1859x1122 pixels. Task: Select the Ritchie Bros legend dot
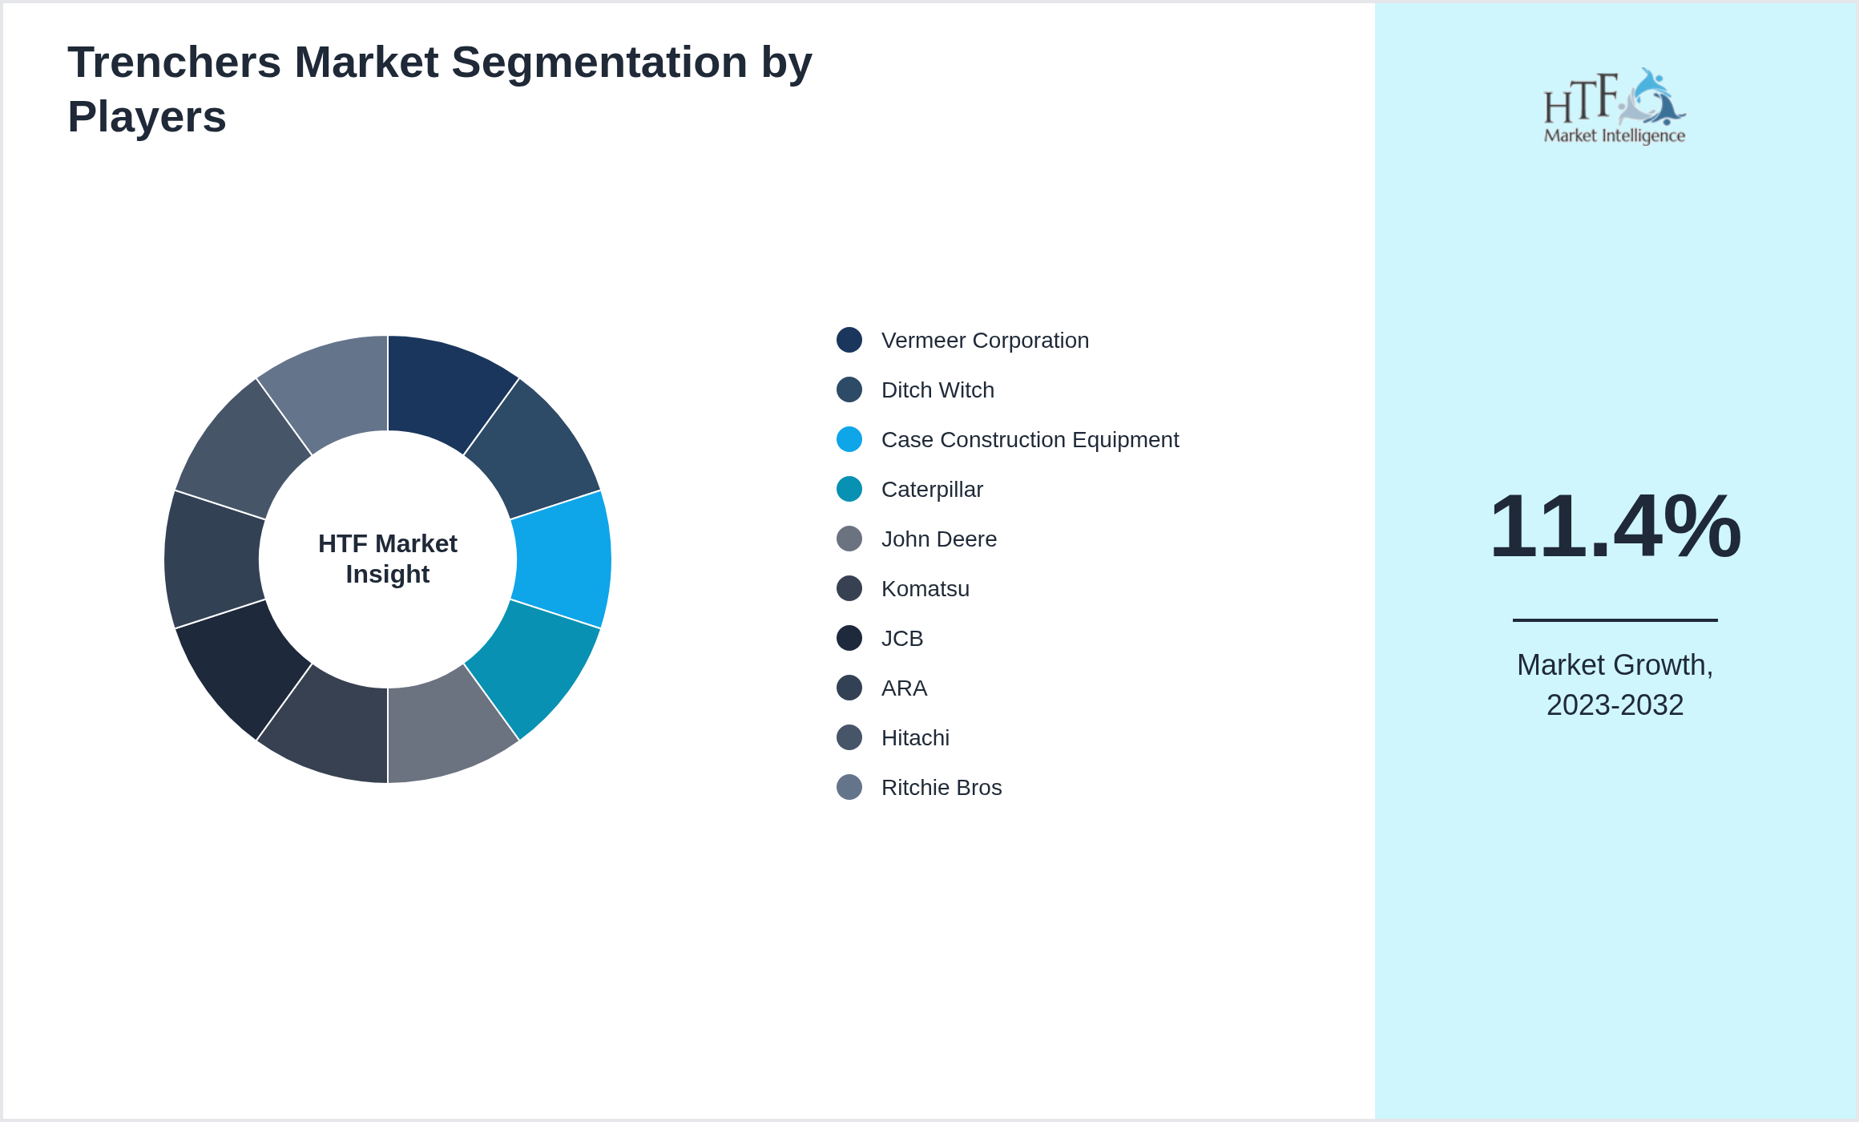pos(849,787)
